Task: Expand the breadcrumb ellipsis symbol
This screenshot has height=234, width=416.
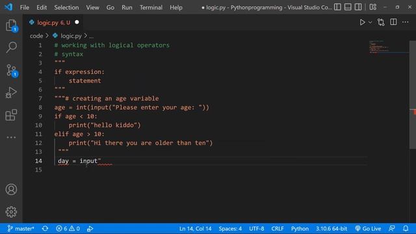Action: click(91, 36)
